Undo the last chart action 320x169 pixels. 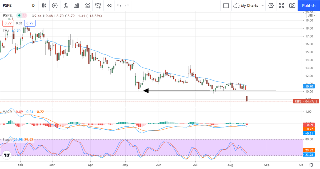click(119, 5)
